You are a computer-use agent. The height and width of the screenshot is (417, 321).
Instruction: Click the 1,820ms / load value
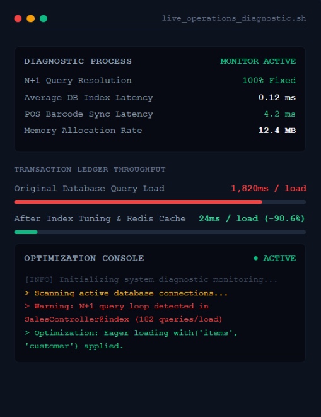pos(269,188)
